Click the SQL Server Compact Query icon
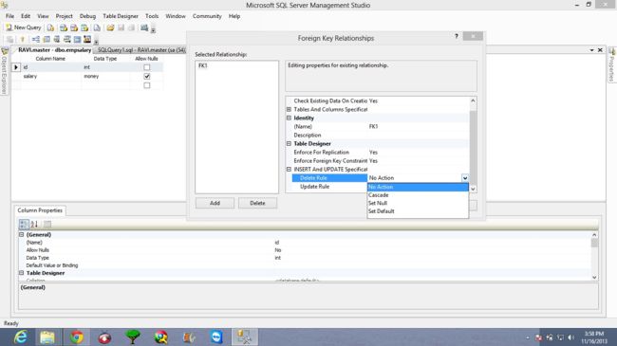Screen dimensions: 617x346 pos(97,27)
